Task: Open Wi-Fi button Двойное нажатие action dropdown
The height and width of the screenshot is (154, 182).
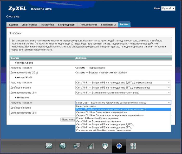Action: pos(123,88)
